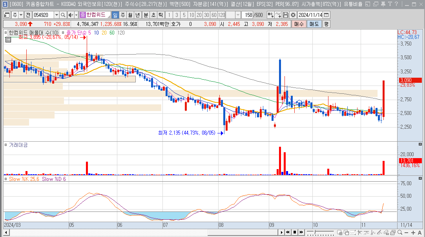The image size is (425, 237).
Task: Click the play button in playback controls
Action: [282, 232]
